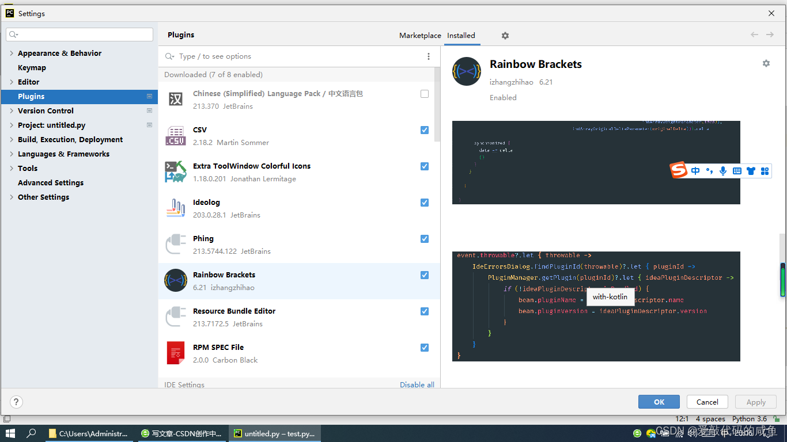Screen dimensions: 787x442
Task: Click the plugin list vertical scrollbar
Action: (x=437, y=104)
